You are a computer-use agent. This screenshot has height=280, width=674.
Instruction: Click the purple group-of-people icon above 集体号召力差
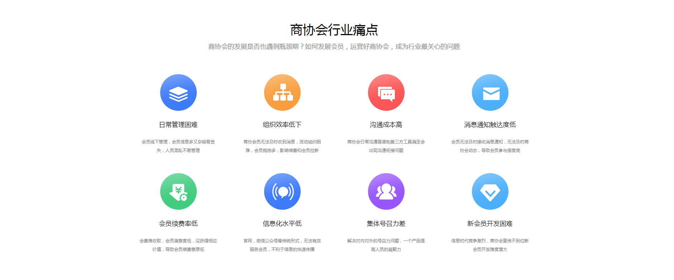[386, 191]
